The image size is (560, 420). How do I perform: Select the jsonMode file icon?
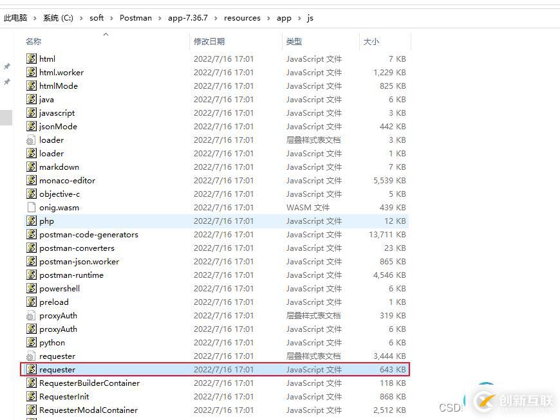pos(32,126)
